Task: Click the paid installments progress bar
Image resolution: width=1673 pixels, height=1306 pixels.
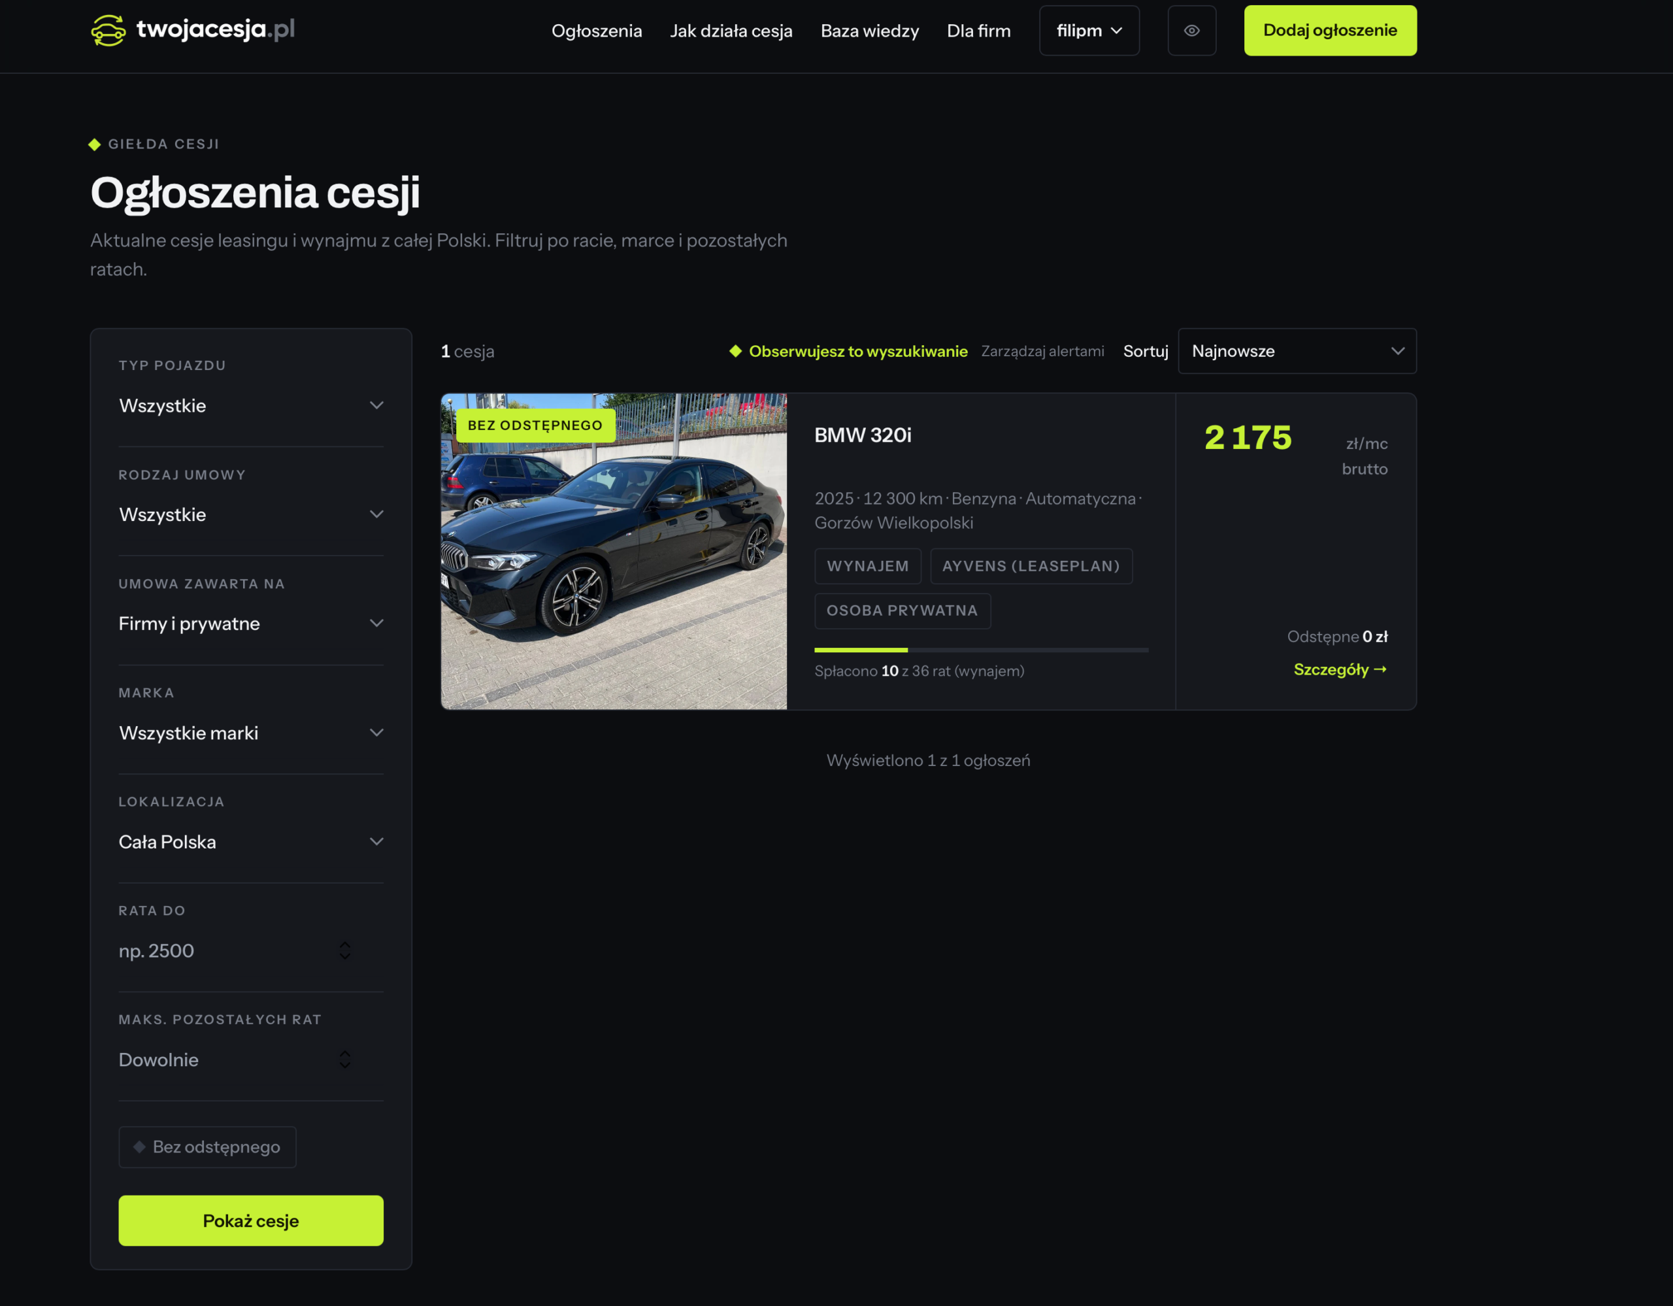Action: click(x=982, y=650)
